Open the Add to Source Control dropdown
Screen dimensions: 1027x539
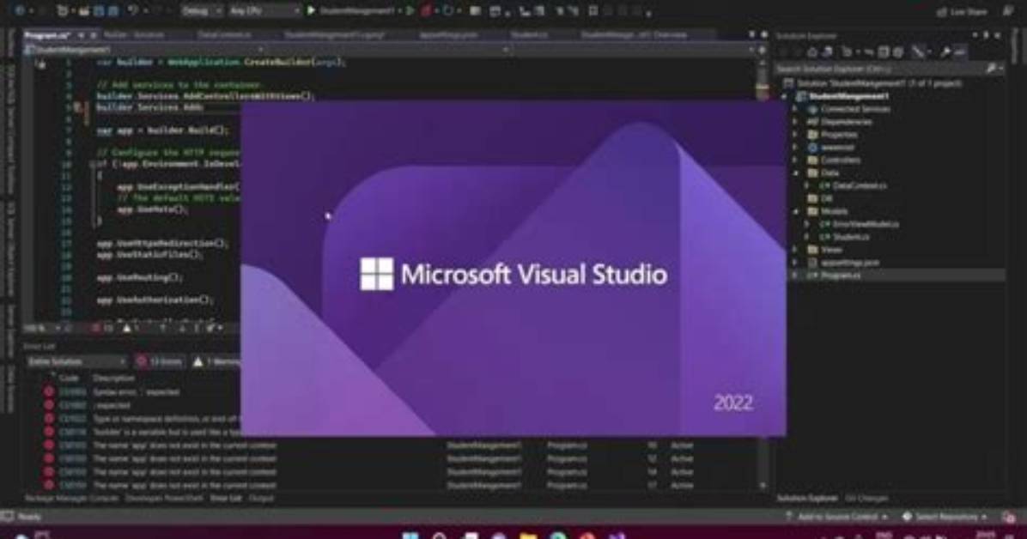click(x=836, y=517)
